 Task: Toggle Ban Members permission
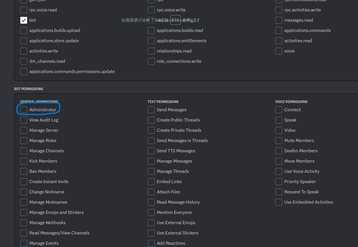[x=24, y=171]
